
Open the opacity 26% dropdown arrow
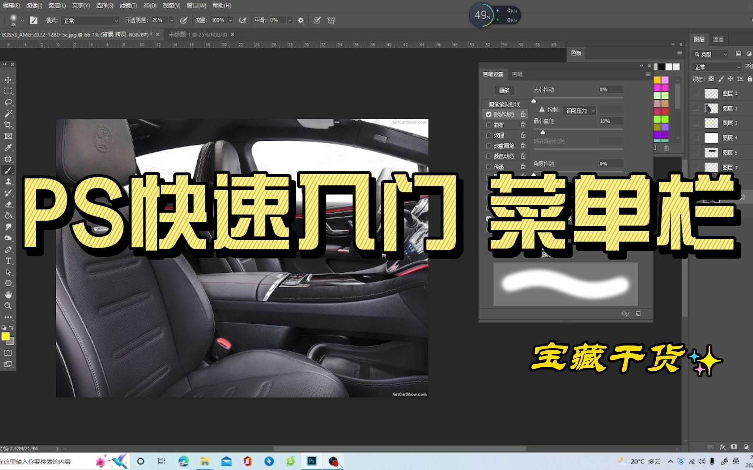tap(171, 20)
